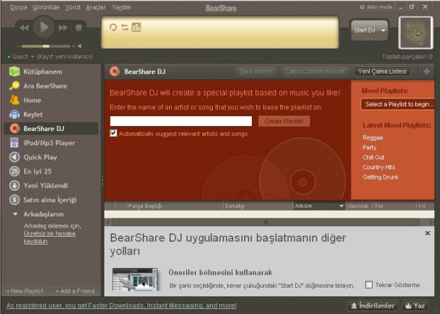Select the Party mood playlist
The width and height of the screenshot is (440, 314).
370,147
